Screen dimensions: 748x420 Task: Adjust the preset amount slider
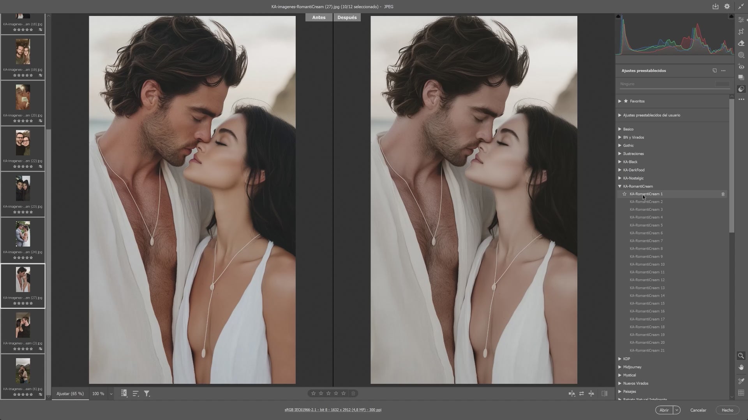coord(674,89)
